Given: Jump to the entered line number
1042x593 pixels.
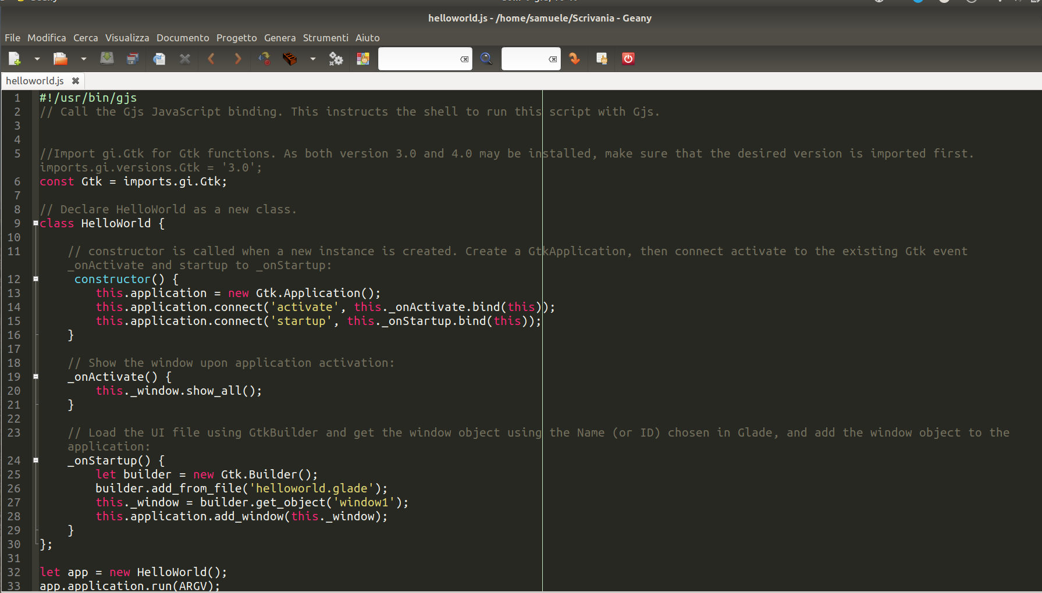Looking at the screenshot, I should click(x=575, y=59).
